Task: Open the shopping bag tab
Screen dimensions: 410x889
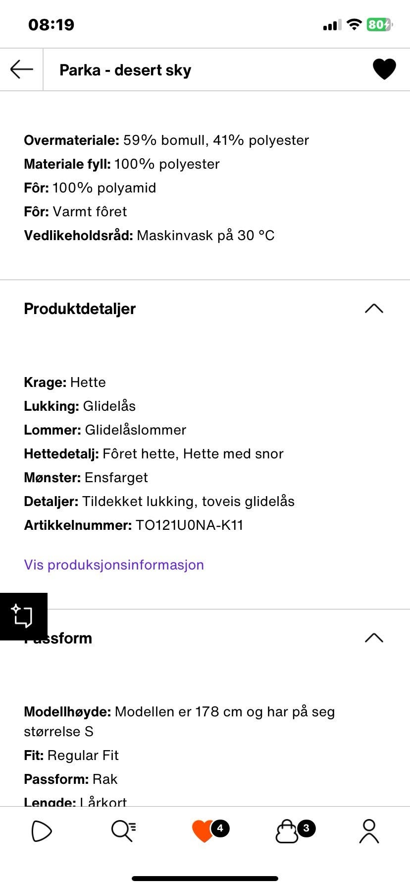Action: [x=287, y=832]
